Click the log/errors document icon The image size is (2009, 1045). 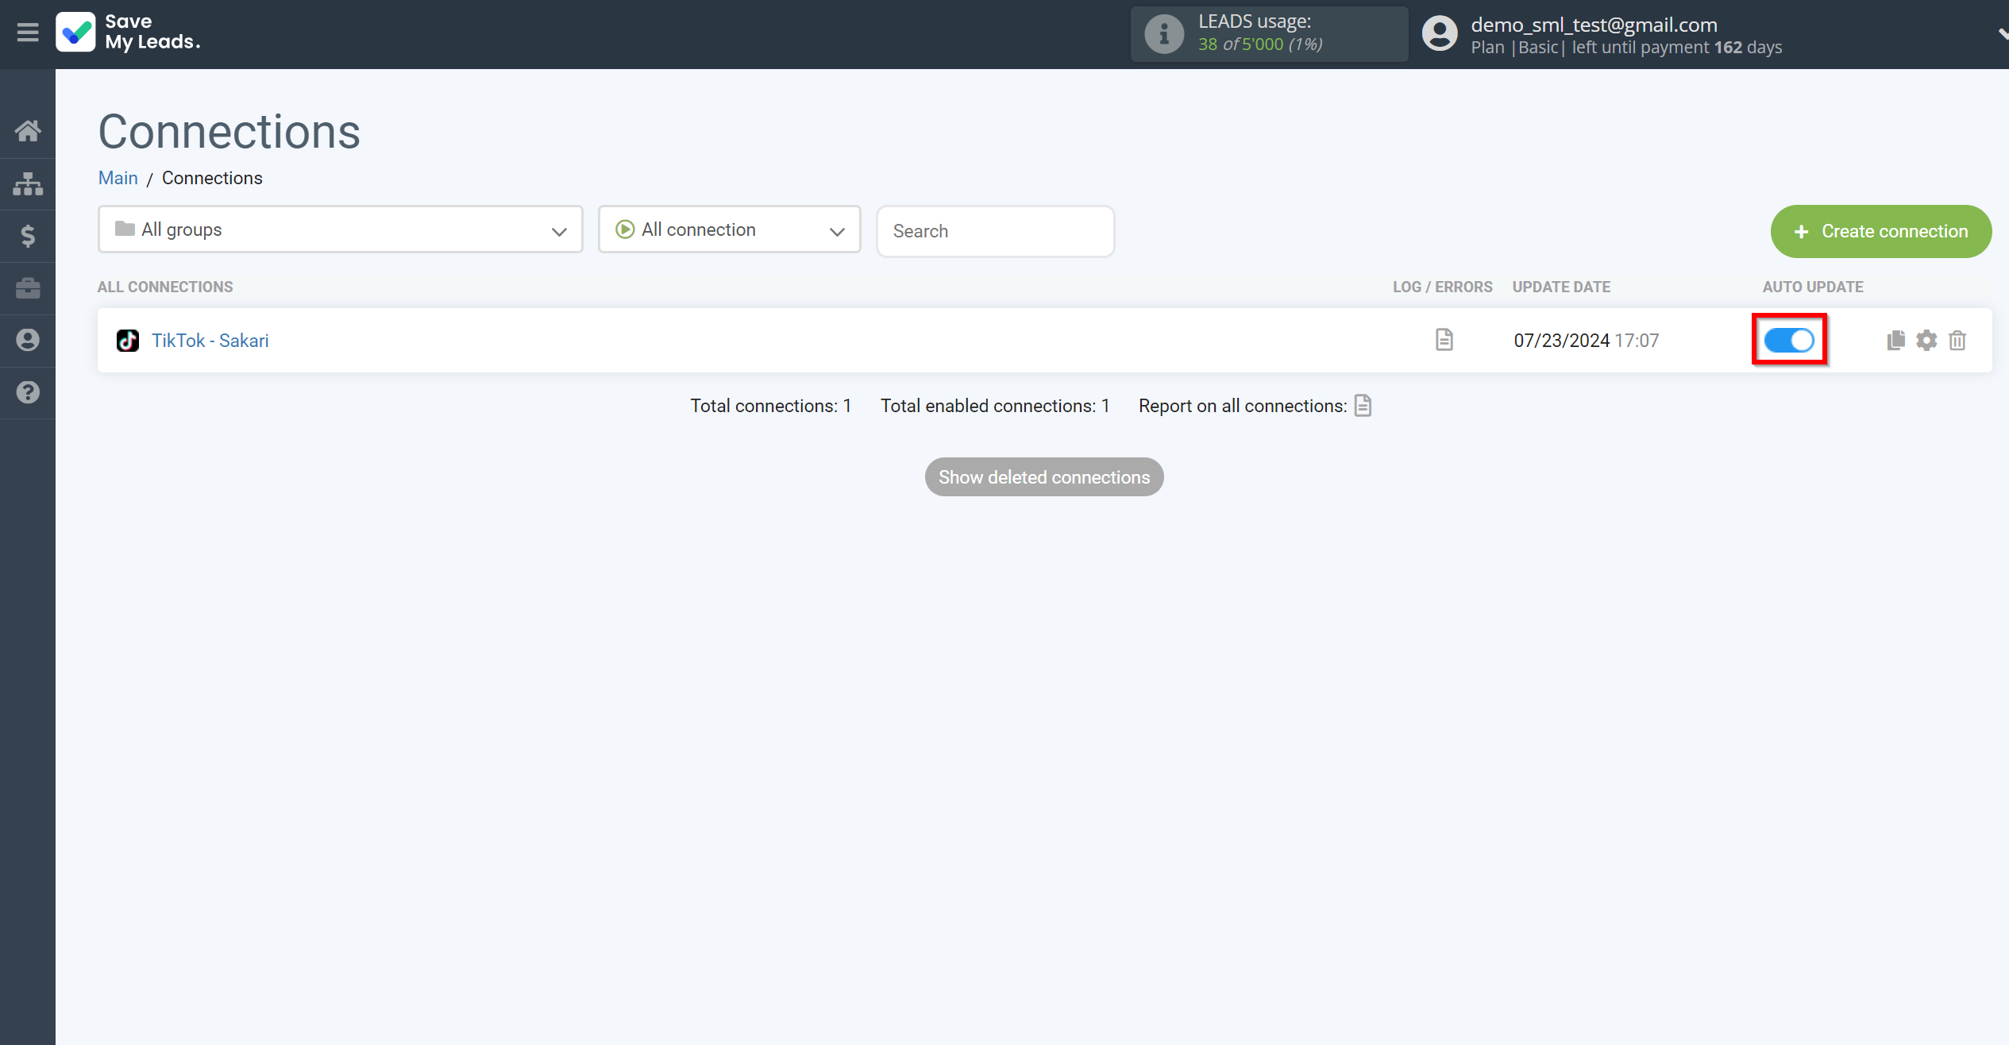click(x=1444, y=339)
